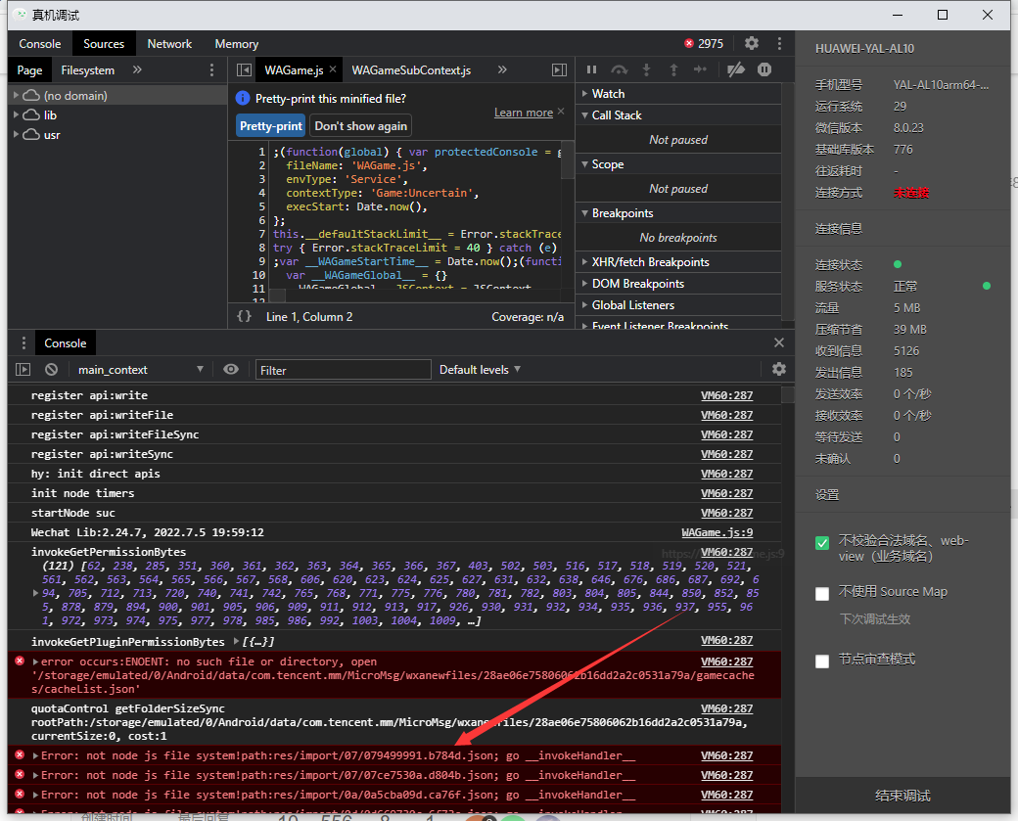Enable 不使用 Source Map checkbox
Screen dimensions: 1018x821
click(822, 593)
